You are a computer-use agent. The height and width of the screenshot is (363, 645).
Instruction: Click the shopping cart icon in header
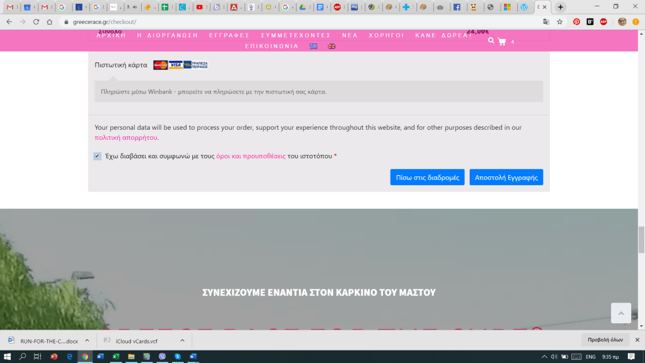(502, 42)
